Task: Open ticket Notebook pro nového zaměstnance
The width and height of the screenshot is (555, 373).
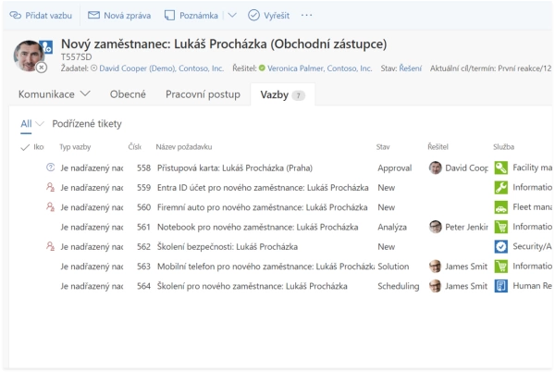Action: (x=258, y=227)
